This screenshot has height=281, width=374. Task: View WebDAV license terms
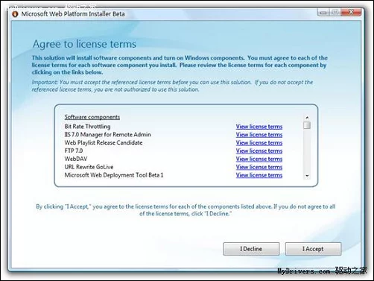pyautogui.click(x=259, y=159)
